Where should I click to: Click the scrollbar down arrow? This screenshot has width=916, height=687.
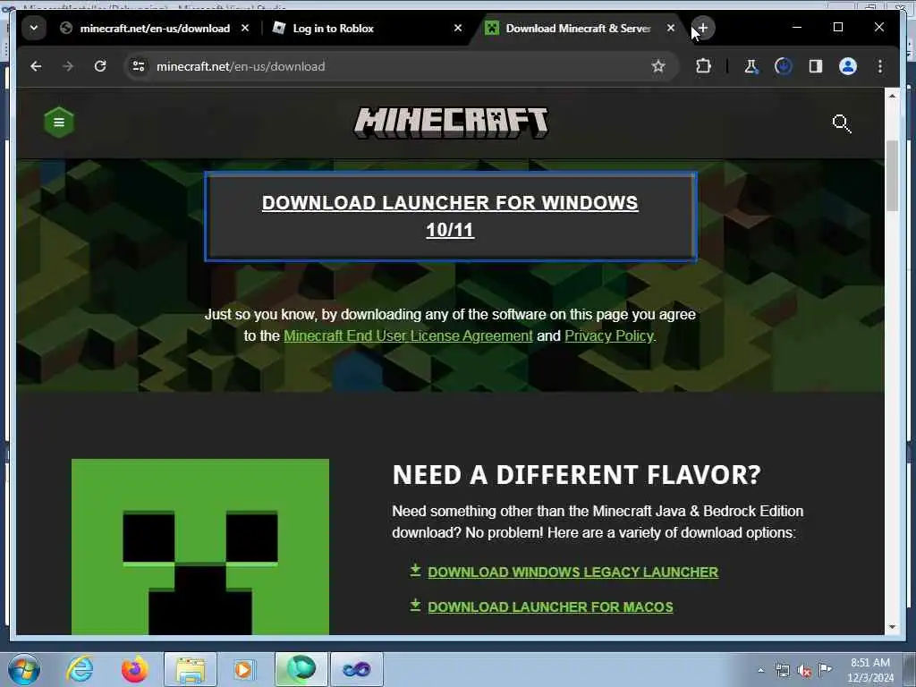point(892,627)
